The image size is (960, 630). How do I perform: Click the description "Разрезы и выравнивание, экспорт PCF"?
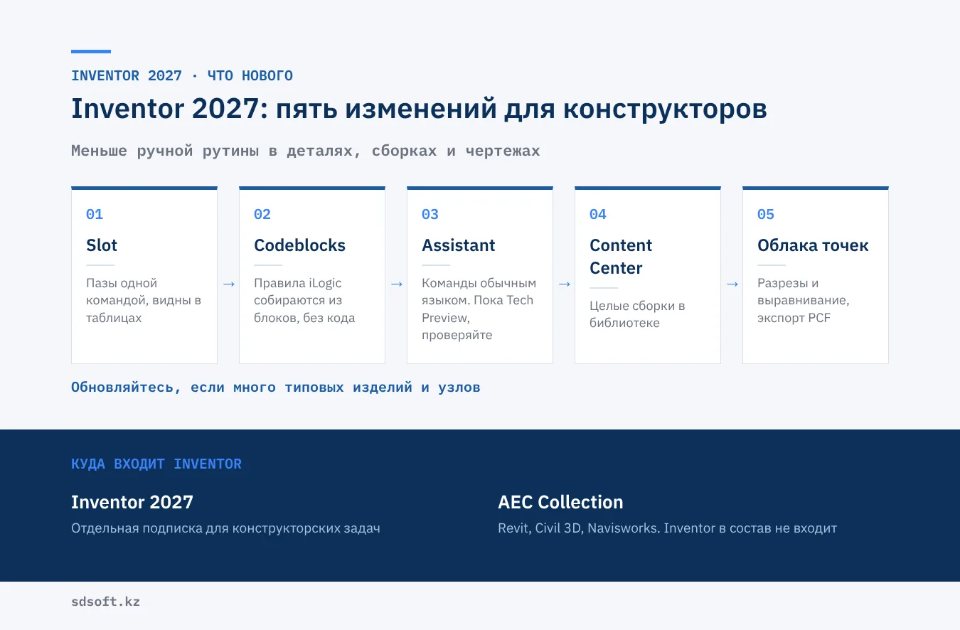[804, 300]
